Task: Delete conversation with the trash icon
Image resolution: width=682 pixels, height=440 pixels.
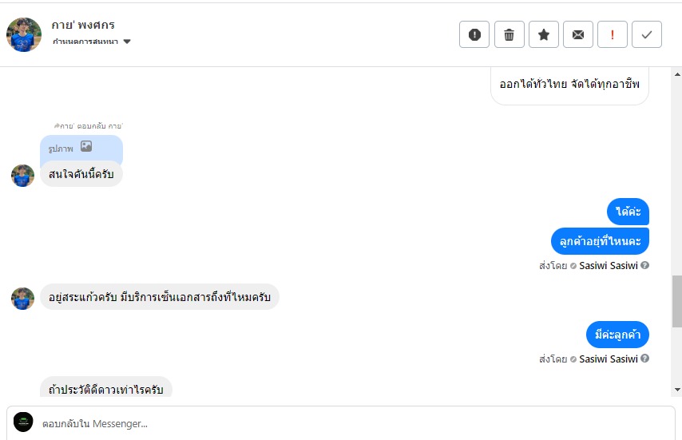Action: coord(509,34)
